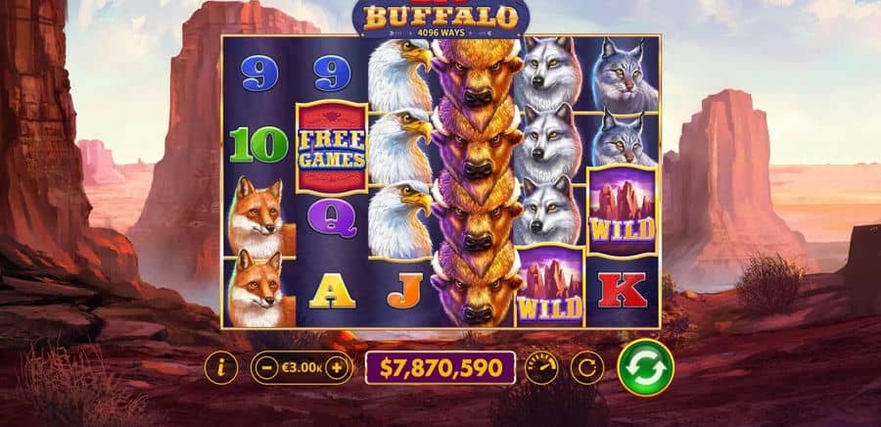Click the €3.00K bet amount display
The height and width of the screenshot is (427, 881).
point(301,368)
